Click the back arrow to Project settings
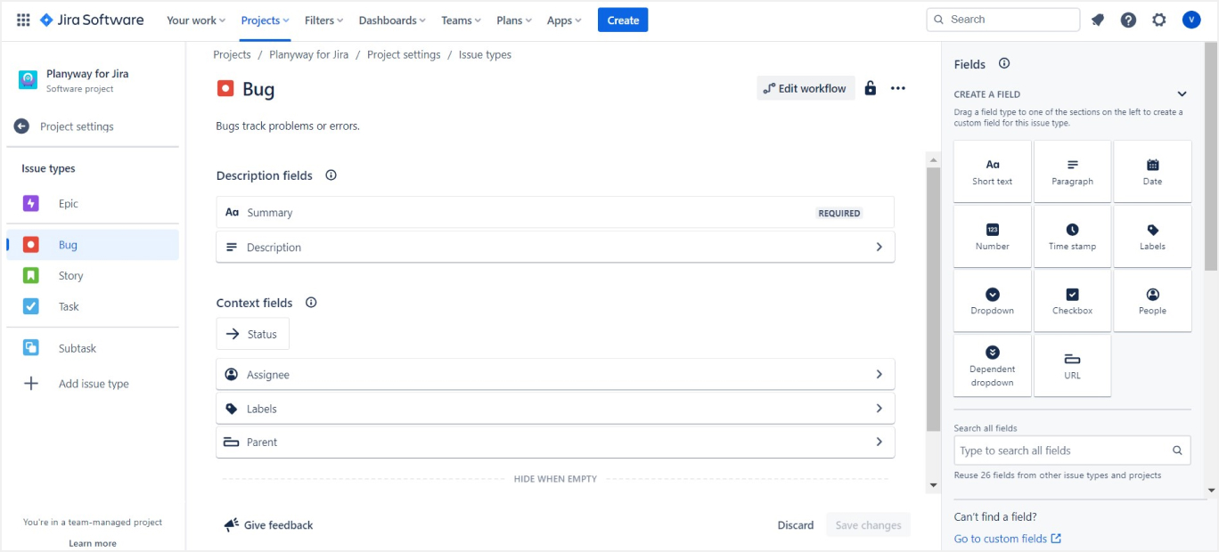The width and height of the screenshot is (1219, 552). (21, 126)
